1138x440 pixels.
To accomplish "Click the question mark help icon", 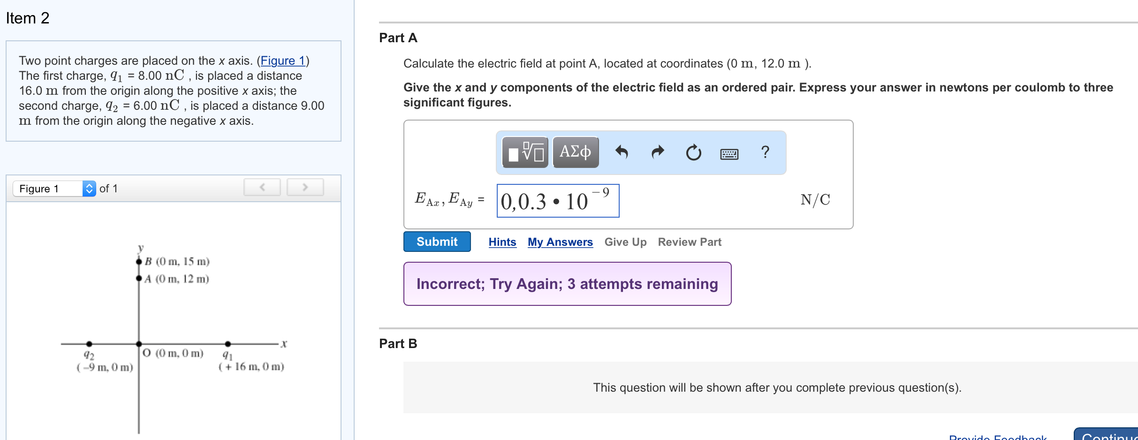I will [x=765, y=152].
